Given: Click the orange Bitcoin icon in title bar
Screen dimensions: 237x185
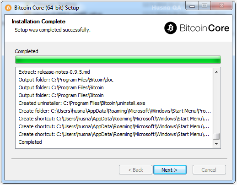Looking at the screenshot, I should click(8, 8).
